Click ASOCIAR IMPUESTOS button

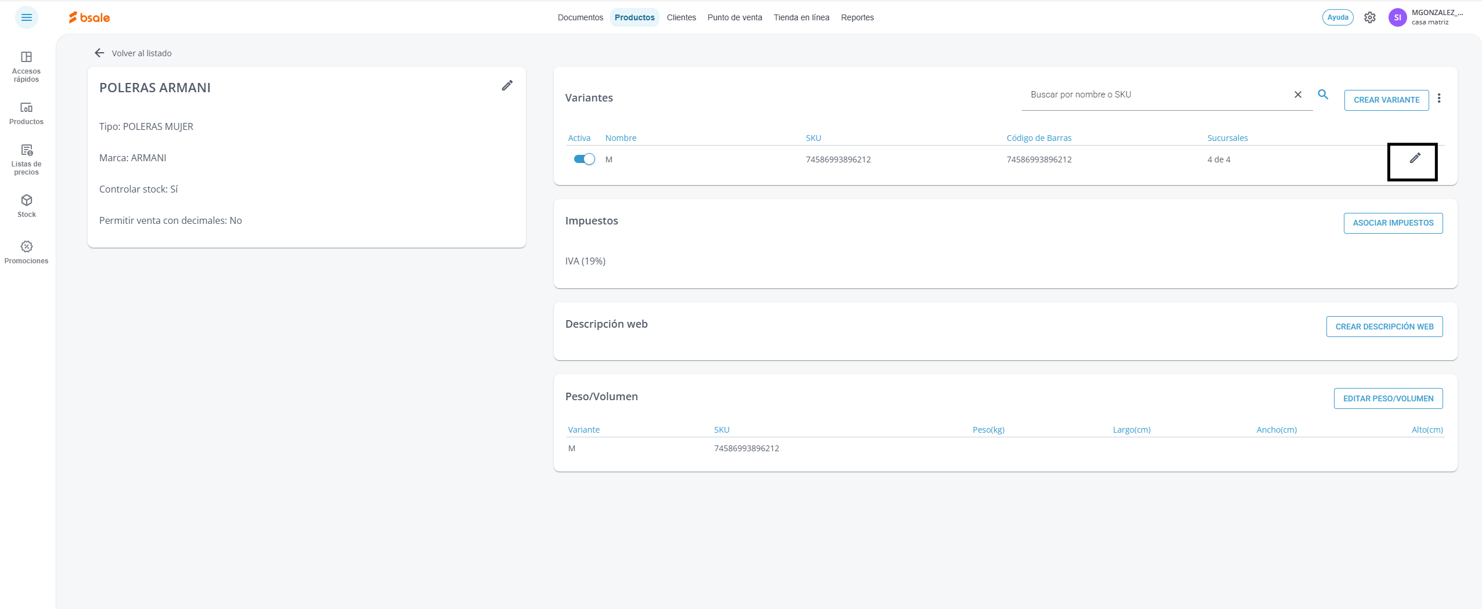click(1393, 223)
